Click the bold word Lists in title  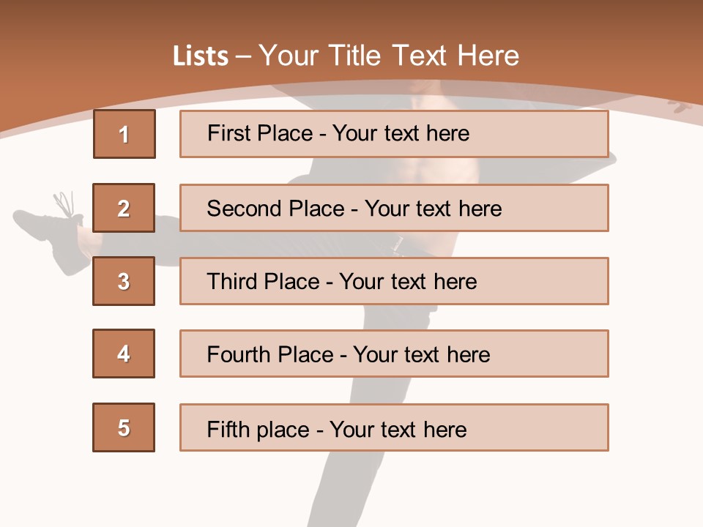click(x=201, y=56)
